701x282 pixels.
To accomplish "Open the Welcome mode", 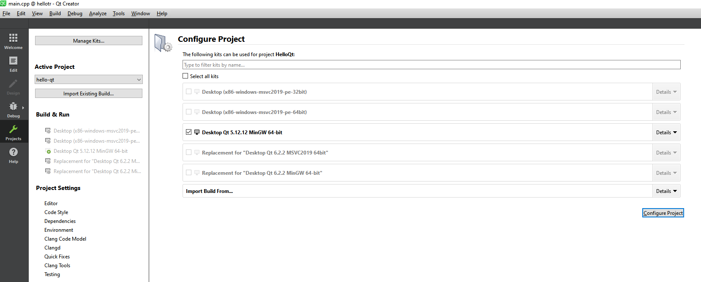I will pos(14,41).
